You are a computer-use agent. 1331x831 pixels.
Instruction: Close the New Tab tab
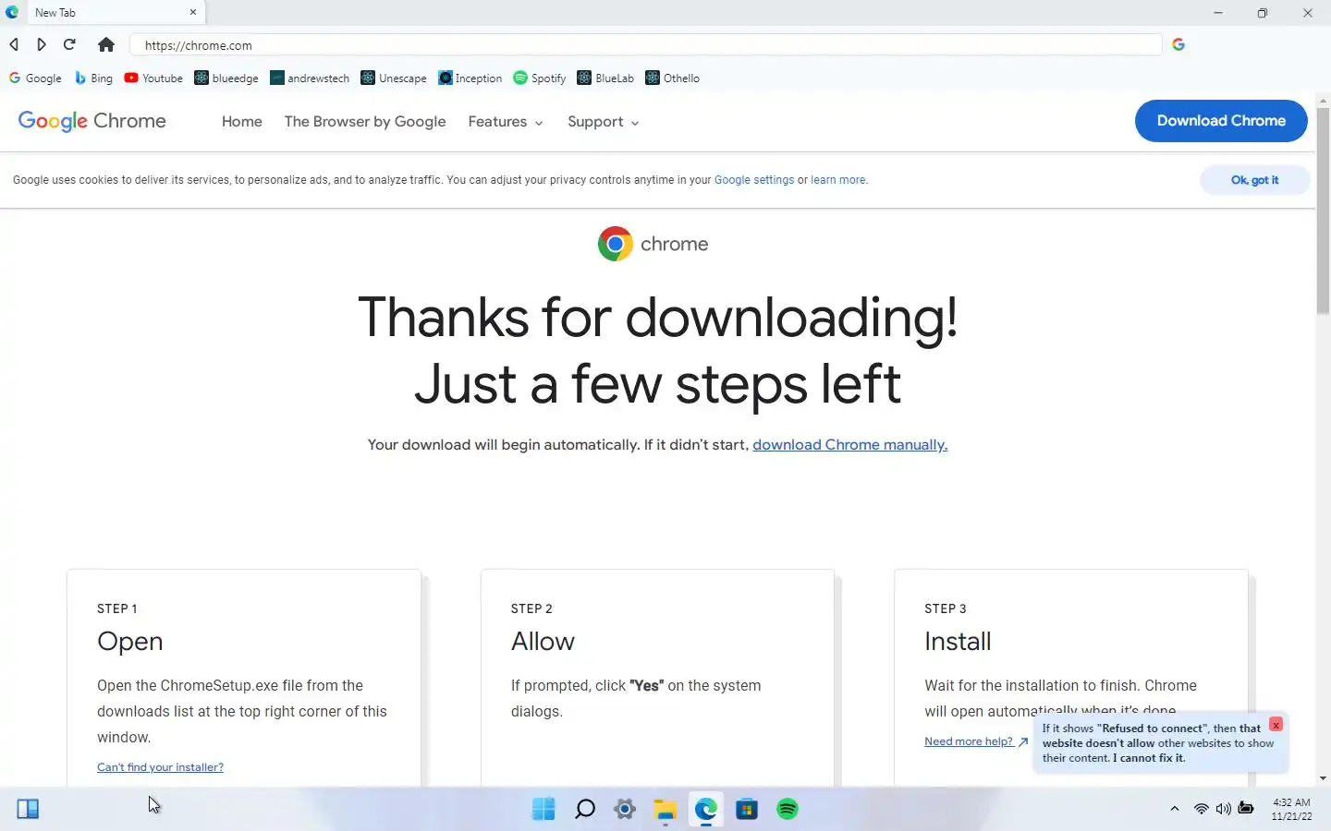coord(193,13)
